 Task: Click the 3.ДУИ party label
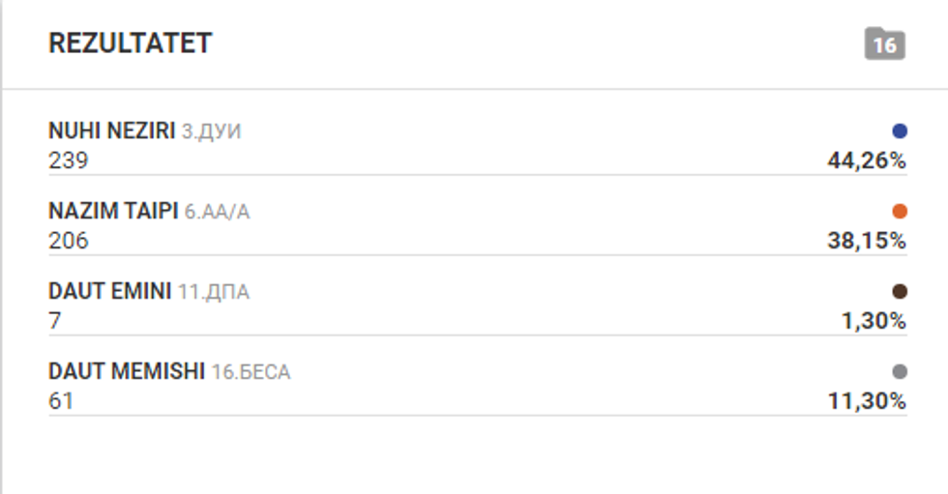pyautogui.click(x=211, y=131)
